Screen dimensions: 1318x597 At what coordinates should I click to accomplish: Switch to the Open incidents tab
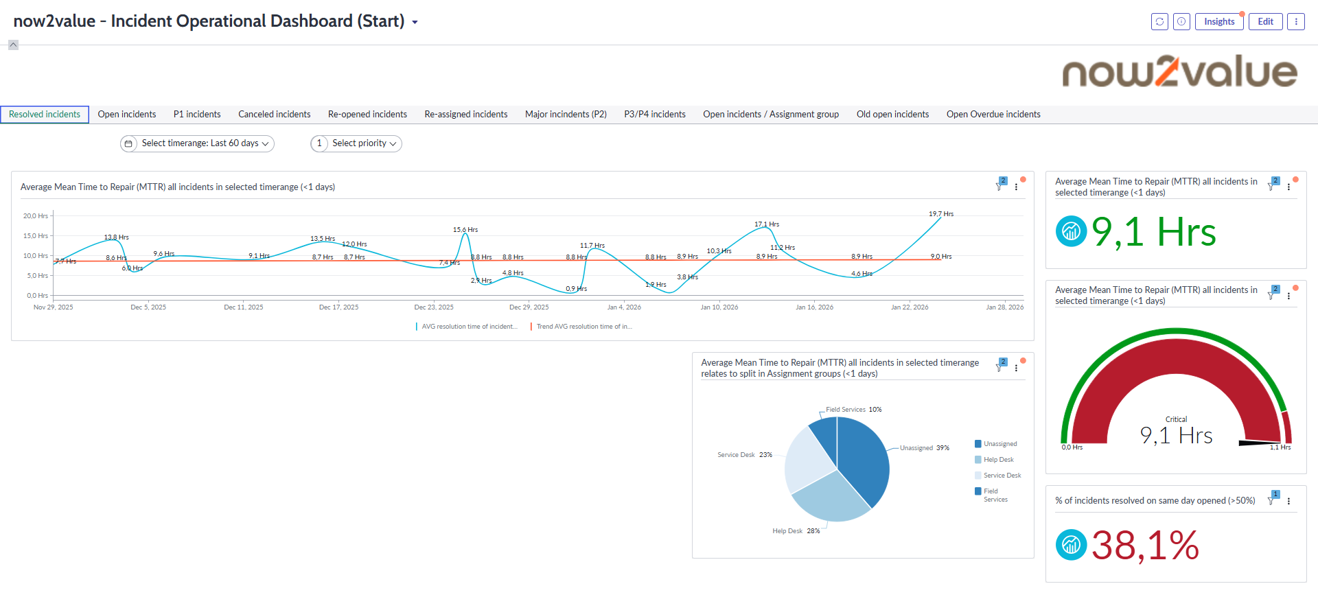click(127, 115)
